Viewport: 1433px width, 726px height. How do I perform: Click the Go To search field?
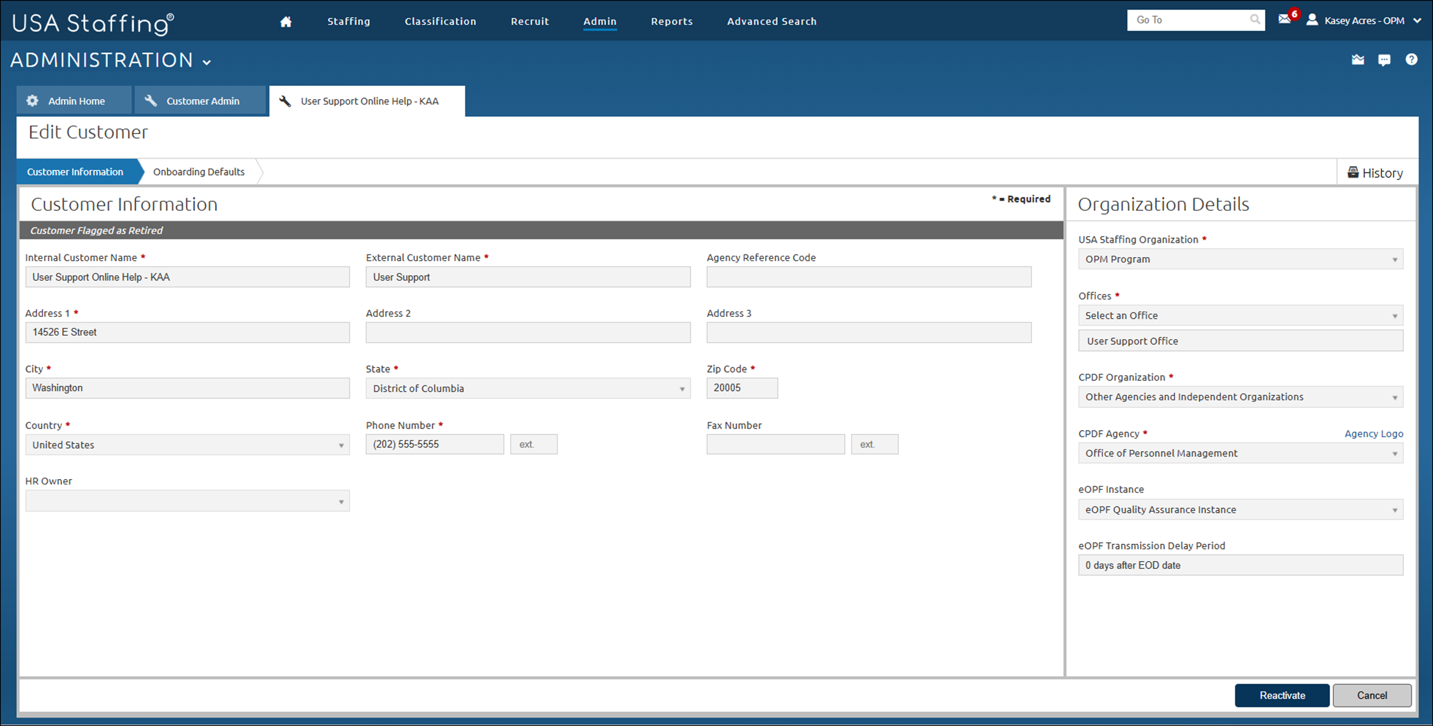1196,20
